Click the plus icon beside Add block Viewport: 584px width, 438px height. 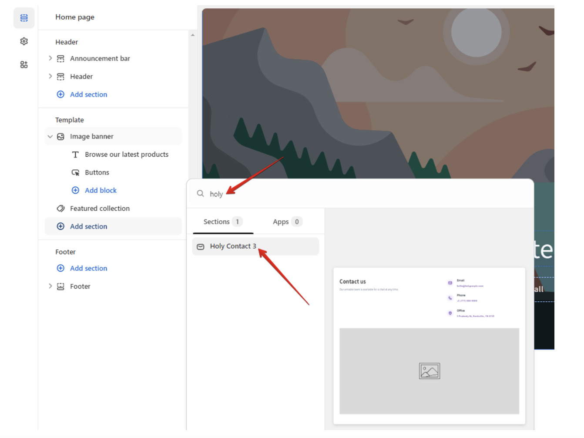(75, 190)
